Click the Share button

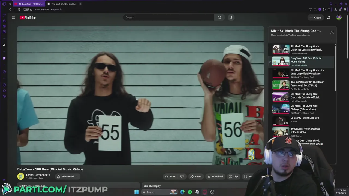196,177
